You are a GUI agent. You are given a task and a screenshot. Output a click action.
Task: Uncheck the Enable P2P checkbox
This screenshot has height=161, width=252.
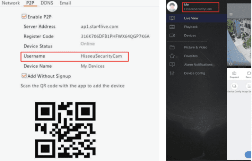[24, 17]
